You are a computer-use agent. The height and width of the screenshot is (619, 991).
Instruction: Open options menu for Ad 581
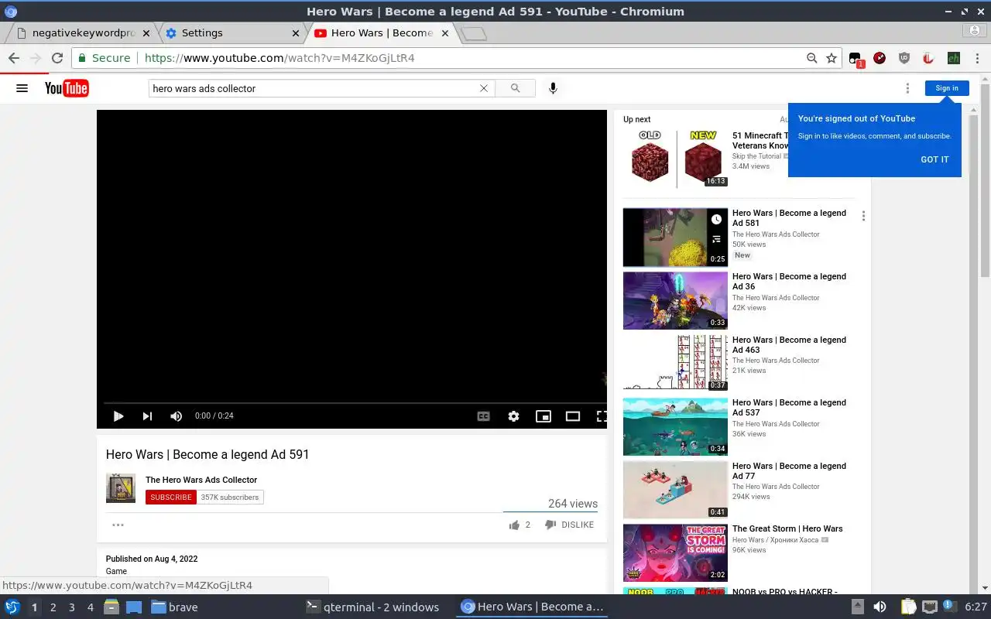pyautogui.click(x=863, y=216)
